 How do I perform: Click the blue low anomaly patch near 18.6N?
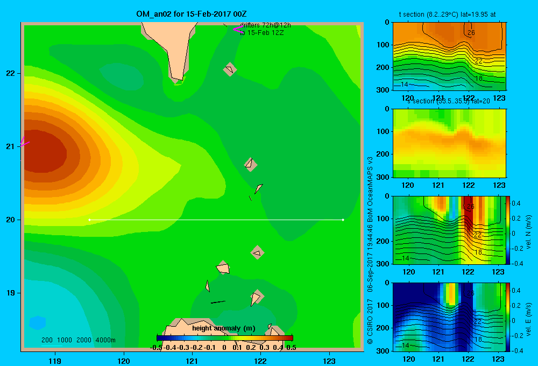tap(38, 323)
